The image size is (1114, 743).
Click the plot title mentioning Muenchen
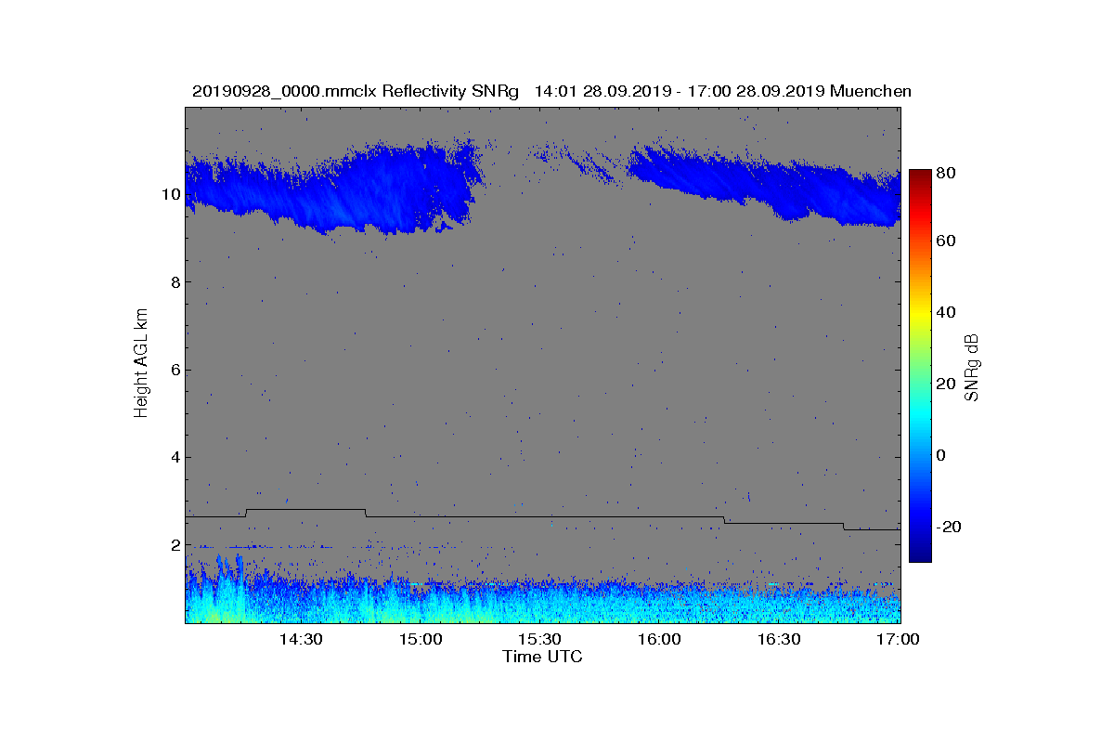point(551,91)
